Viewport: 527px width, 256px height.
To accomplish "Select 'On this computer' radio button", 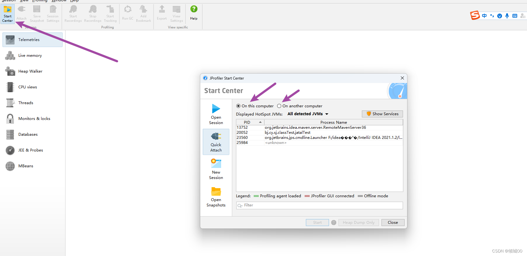I will (238, 106).
